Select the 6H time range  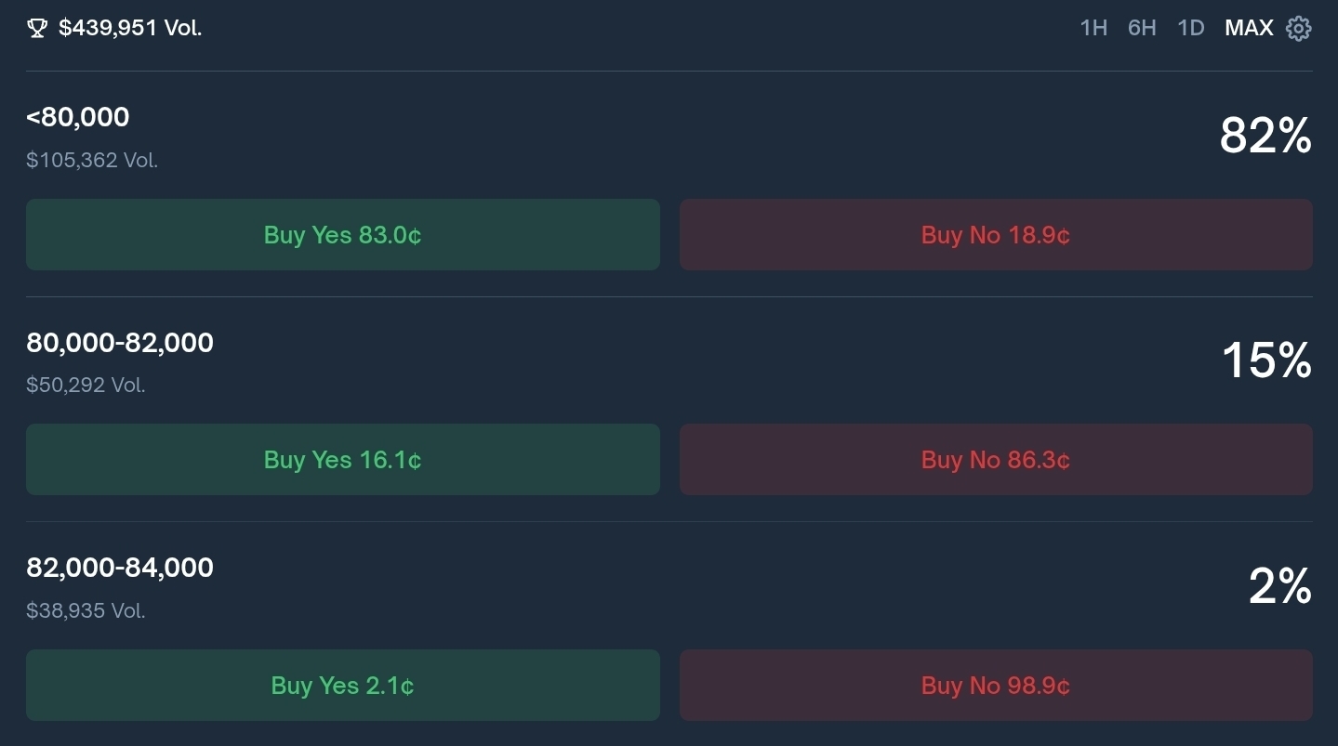coord(1142,28)
